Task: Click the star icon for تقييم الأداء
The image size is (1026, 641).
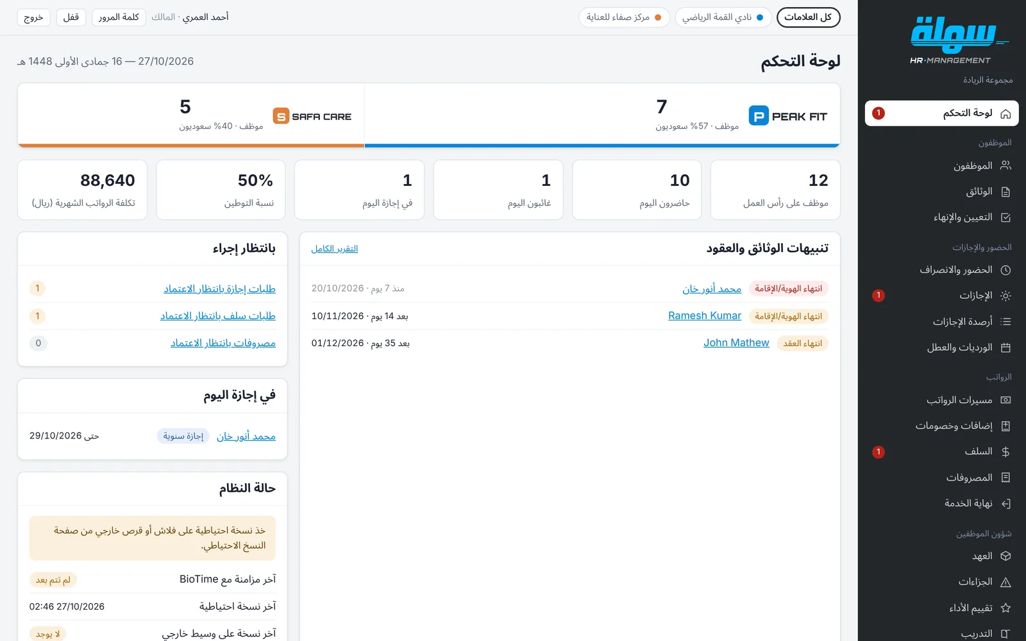Action: (1005, 608)
